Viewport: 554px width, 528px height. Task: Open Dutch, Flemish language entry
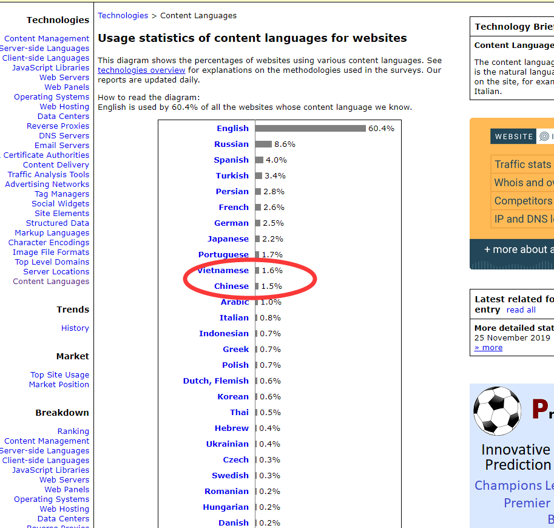[x=215, y=381]
